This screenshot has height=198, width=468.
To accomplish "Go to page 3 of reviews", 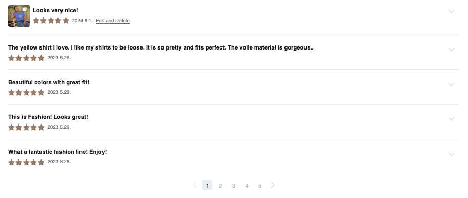I will point(234,186).
